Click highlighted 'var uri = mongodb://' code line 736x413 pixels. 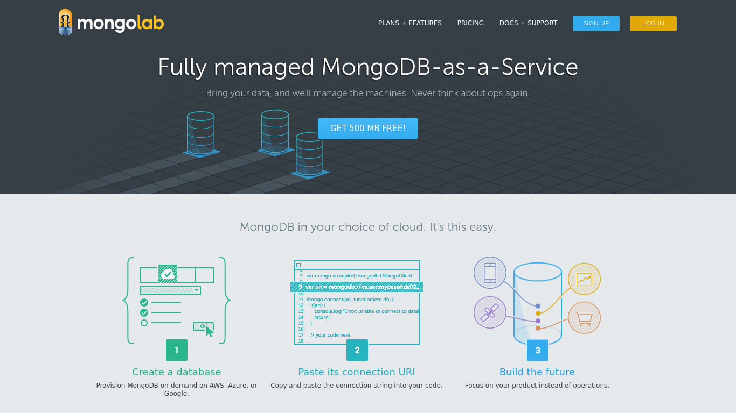[x=357, y=287]
